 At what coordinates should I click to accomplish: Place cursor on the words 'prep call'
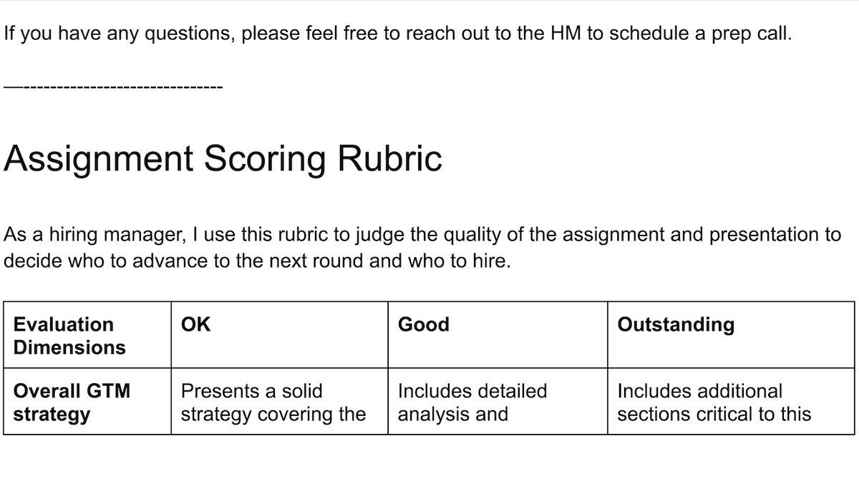tap(751, 35)
